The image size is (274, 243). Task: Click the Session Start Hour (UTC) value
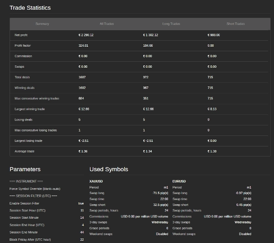(82, 210)
